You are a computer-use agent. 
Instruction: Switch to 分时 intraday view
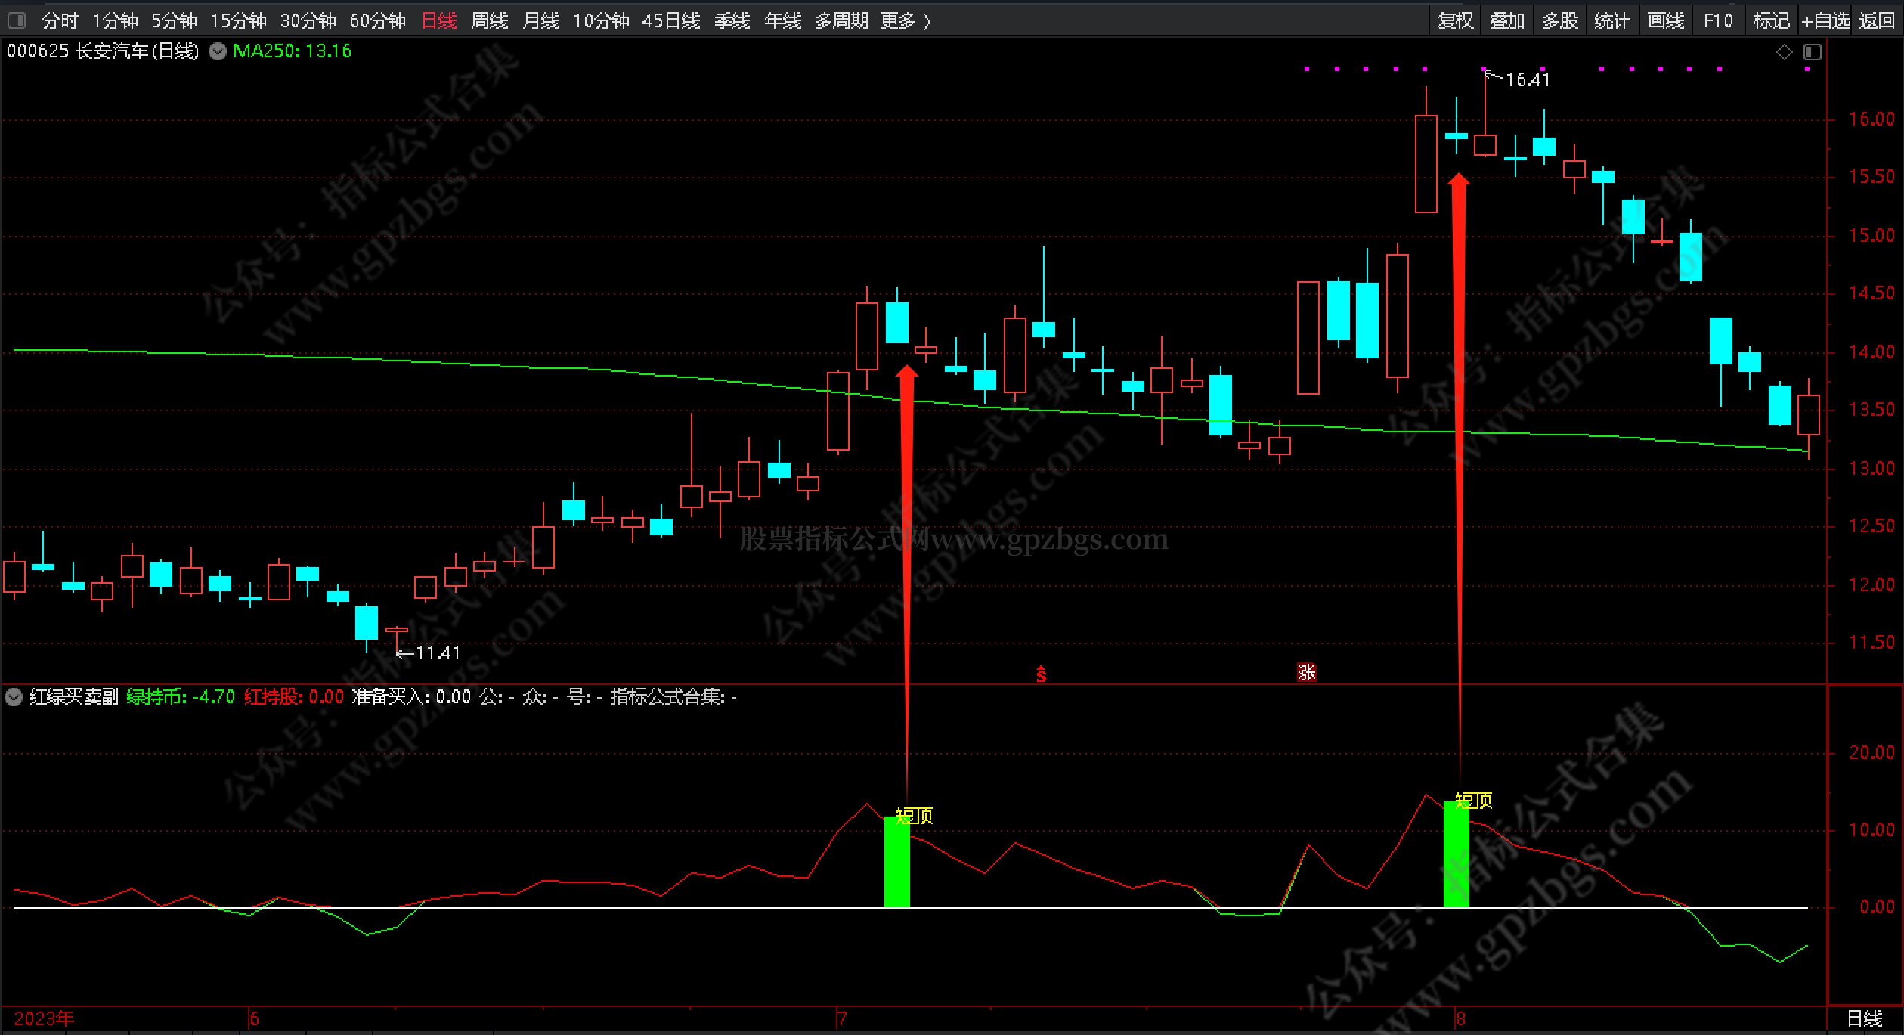(60, 20)
